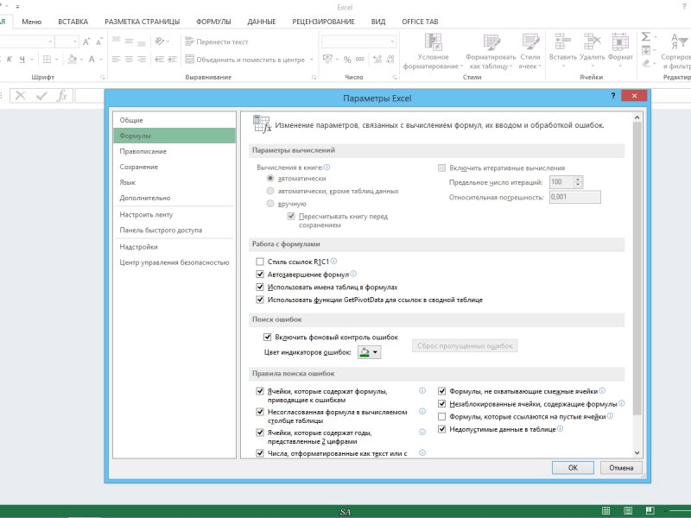The height and width of the screenshot is (518, 691).
Task: Toggle Включить фоновый контроль ошибок checkbox
Action: [267, 337]
